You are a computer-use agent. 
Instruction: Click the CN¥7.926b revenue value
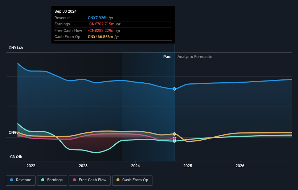98,18
